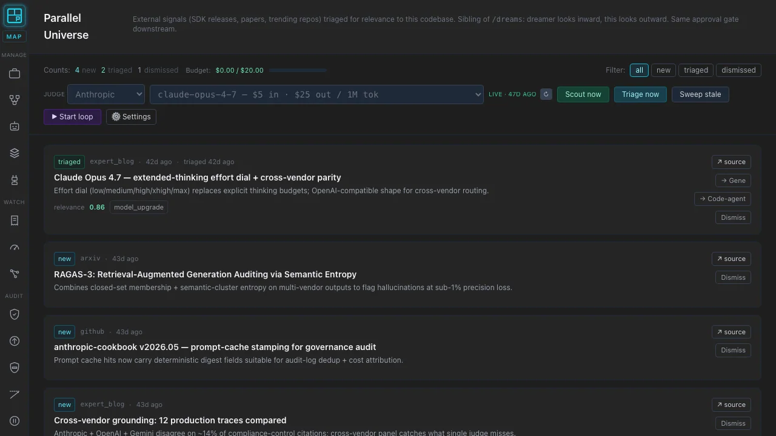Open the stacked layers icon in sidebar
The width and height of the screenshot is (776, 436).
(15, 153)
